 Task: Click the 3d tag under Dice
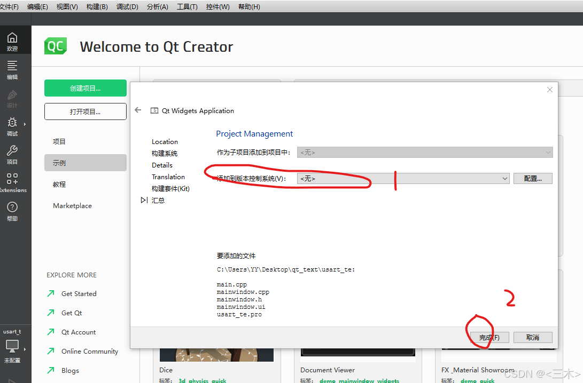[182, 381]
